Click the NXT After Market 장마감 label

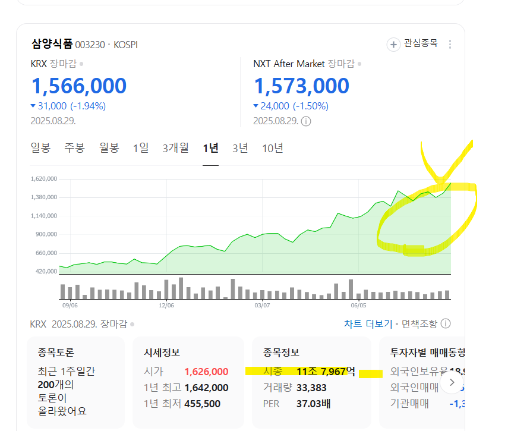pyautogui.click(x=304, y=64)
